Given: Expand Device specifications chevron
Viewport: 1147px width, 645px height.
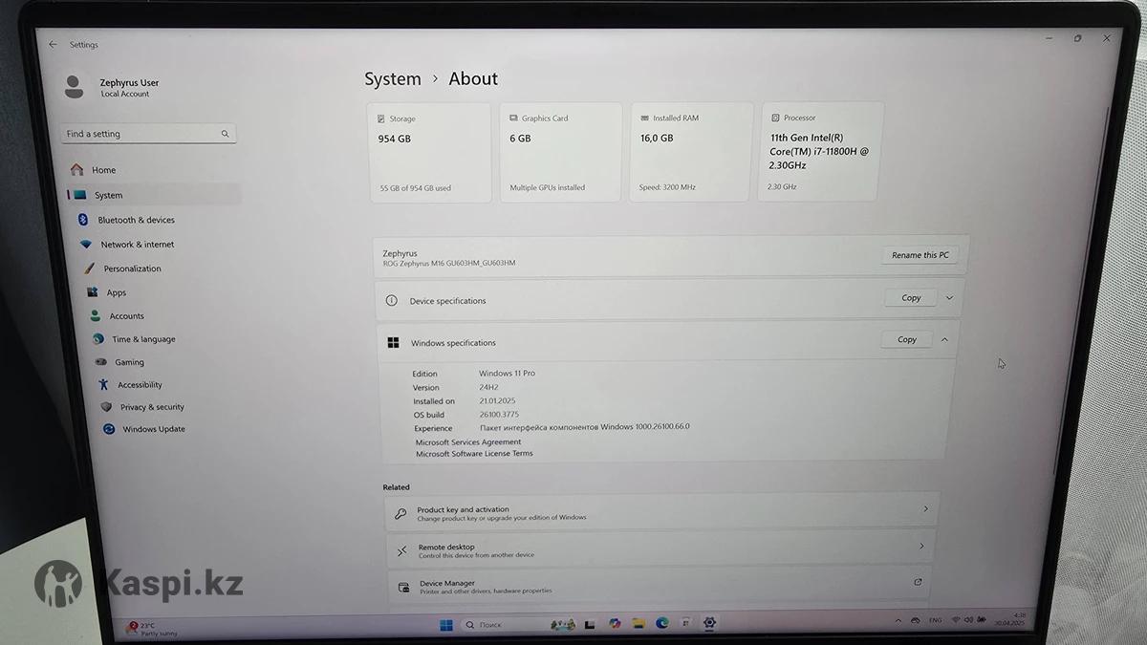Looking at the screenshot, I should tap(949, 298).
